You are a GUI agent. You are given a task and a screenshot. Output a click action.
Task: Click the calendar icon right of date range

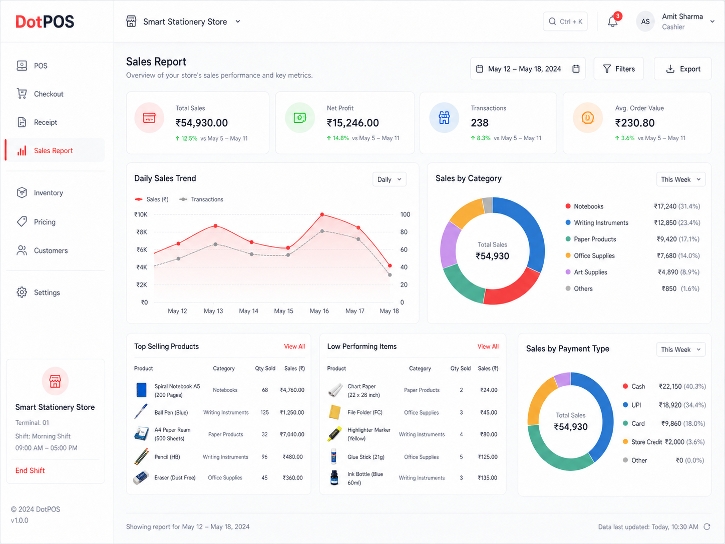576,69
